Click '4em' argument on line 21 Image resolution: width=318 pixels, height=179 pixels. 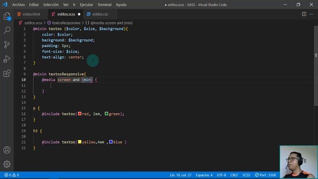click(101, 142)
